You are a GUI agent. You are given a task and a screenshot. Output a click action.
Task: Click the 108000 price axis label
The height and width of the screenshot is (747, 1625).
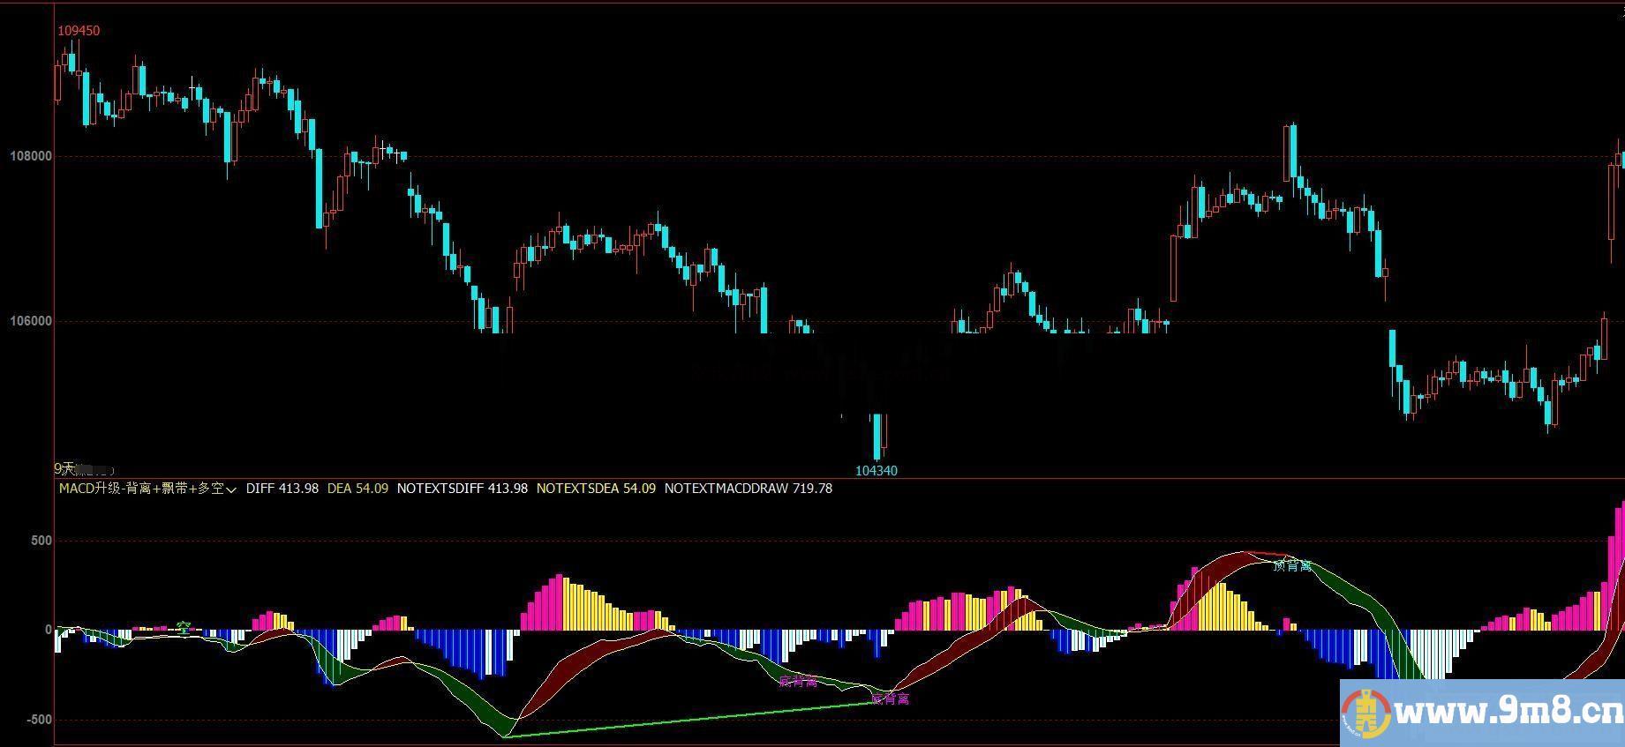click(31, 156)
